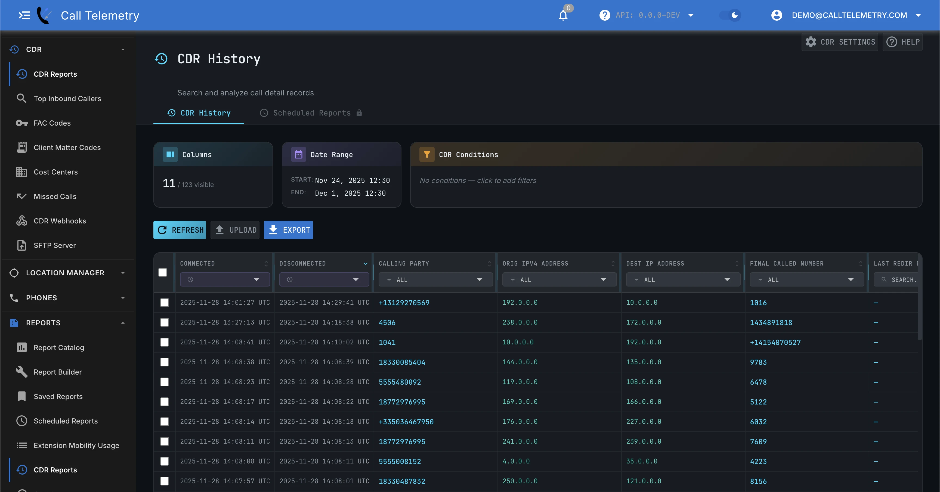This screenshot has height=492, width=940.
Task: Click the FAC Codes key icon
Action: tap(21, 123)
